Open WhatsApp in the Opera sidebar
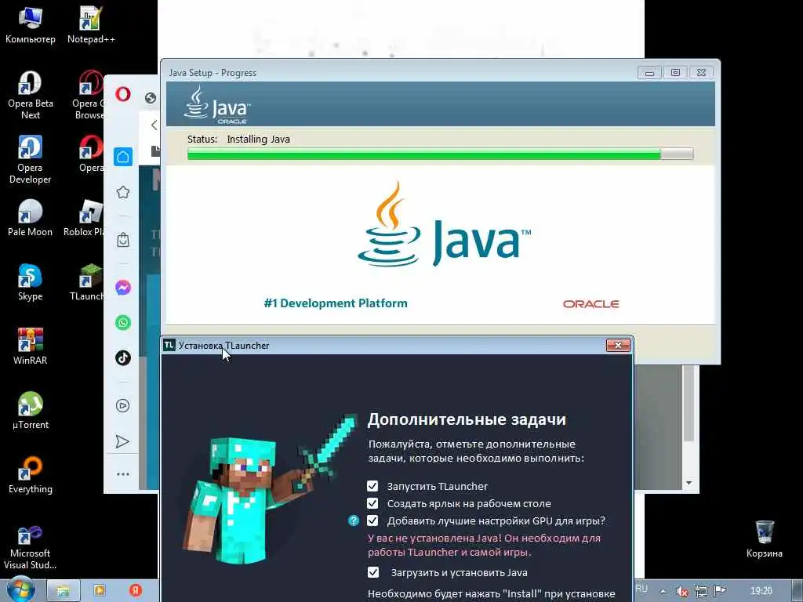 click(123, 322)
